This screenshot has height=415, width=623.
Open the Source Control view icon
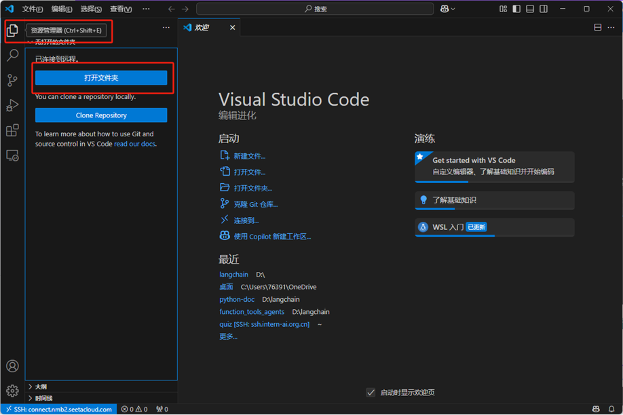(12, 80)
